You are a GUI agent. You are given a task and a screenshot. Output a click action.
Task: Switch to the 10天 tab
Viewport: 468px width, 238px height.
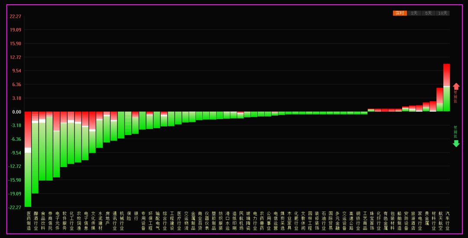tap(442, 13)
